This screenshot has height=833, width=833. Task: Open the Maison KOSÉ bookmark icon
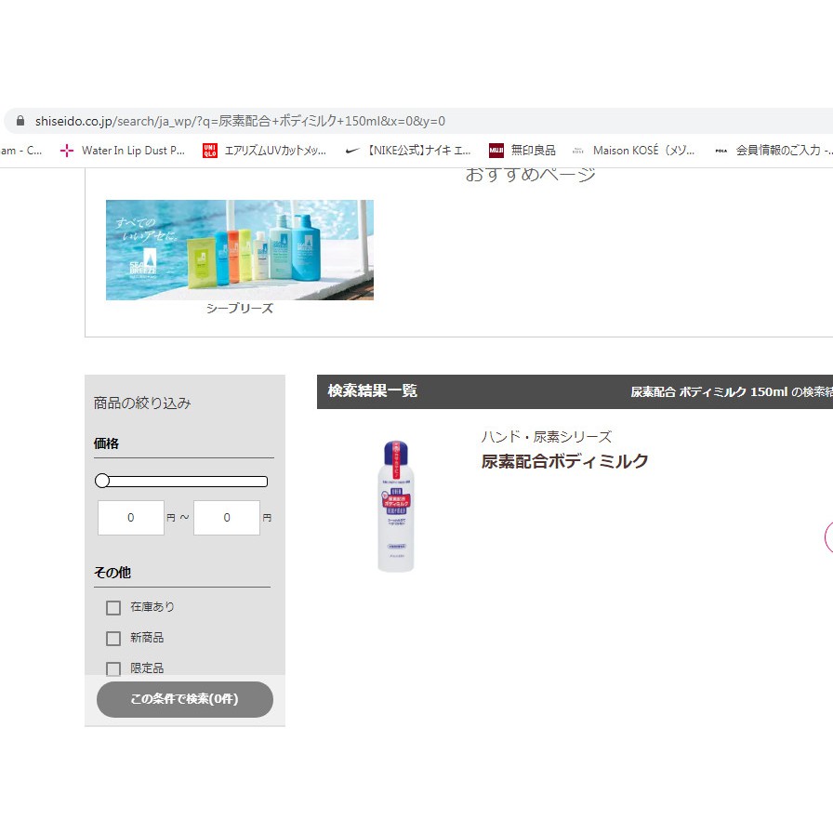[577, 150]
